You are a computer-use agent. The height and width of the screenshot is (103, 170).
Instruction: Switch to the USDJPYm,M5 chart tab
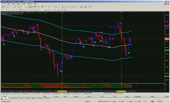pyautogui.click(x=16, y=94)
